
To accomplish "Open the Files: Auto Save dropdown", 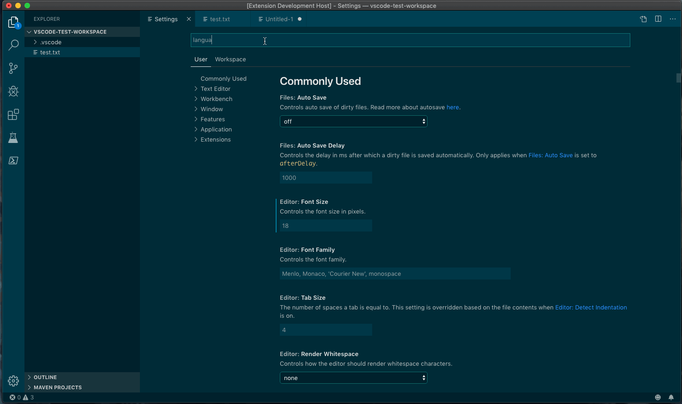I will click(x=354, y=121).
